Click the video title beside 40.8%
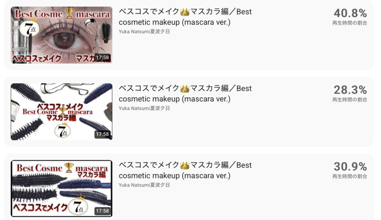381x220 pixels. pyautogui.click(x=185, y=17)
